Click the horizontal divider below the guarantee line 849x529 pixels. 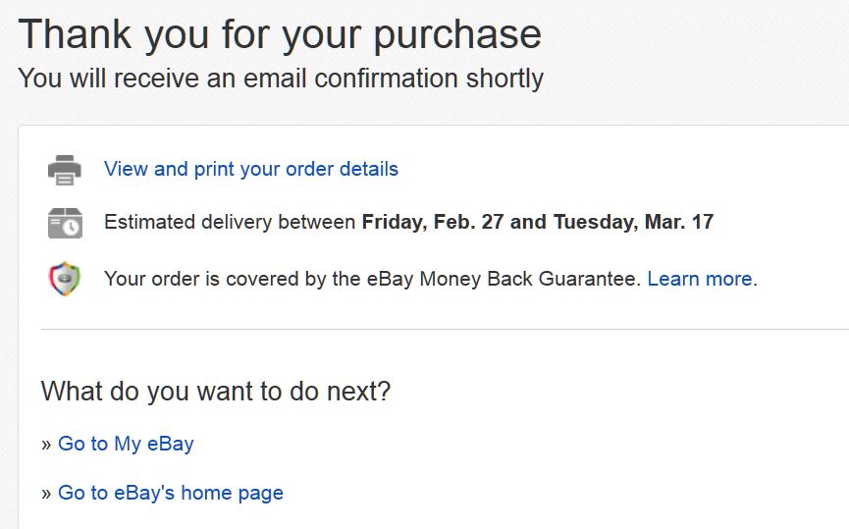(442, 329)
